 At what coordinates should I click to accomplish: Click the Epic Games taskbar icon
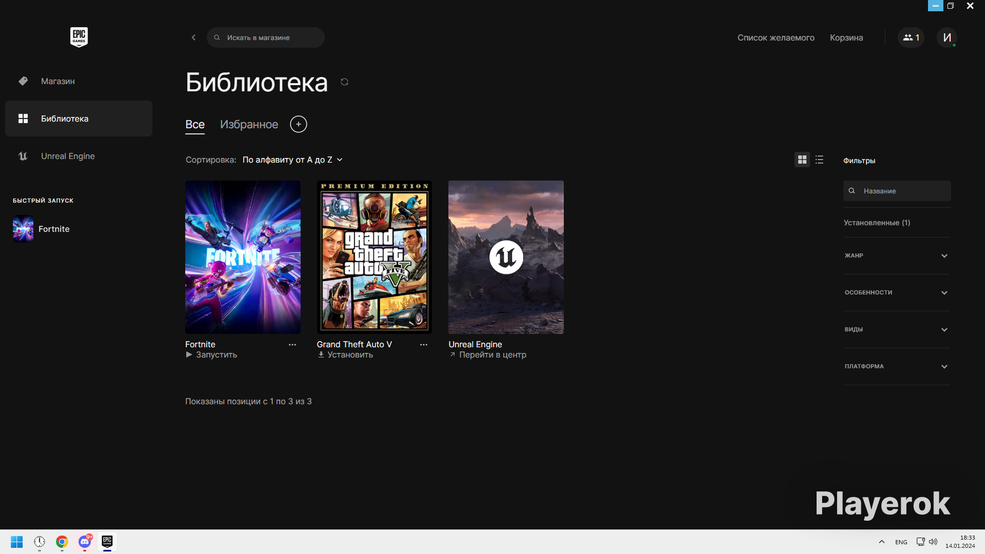pos(107,542)
